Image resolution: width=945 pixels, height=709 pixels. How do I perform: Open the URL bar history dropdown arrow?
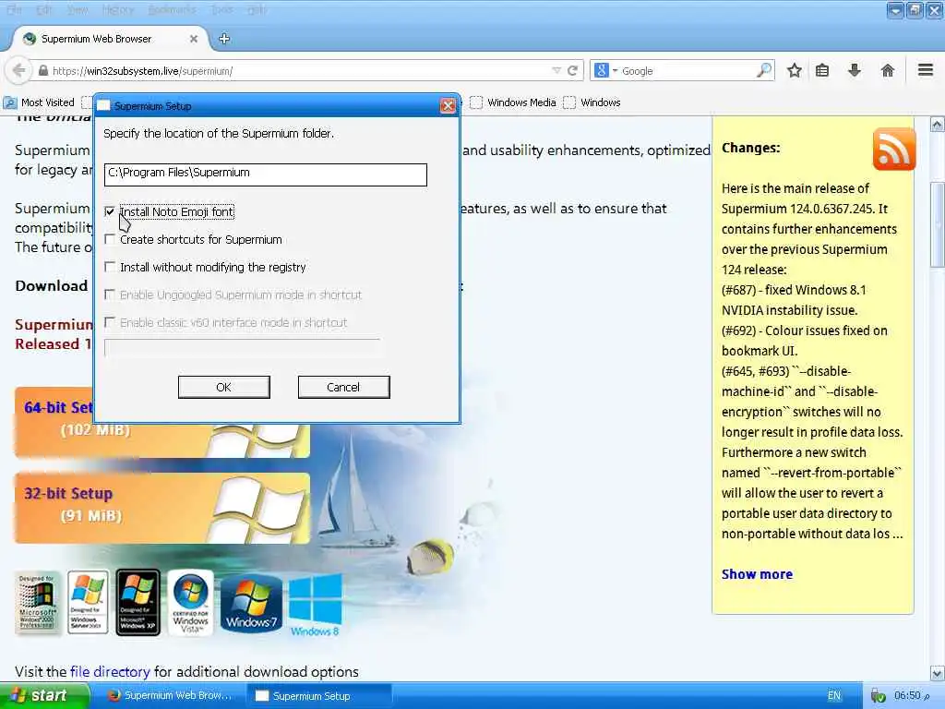[x=556, y=70]
